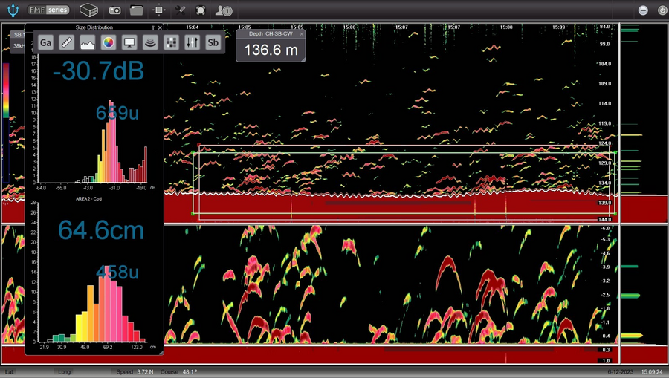Image resolution: width=669 pixels, height=378 pixels.
Task: Open the color wheel palette
Action: [109, 42]
